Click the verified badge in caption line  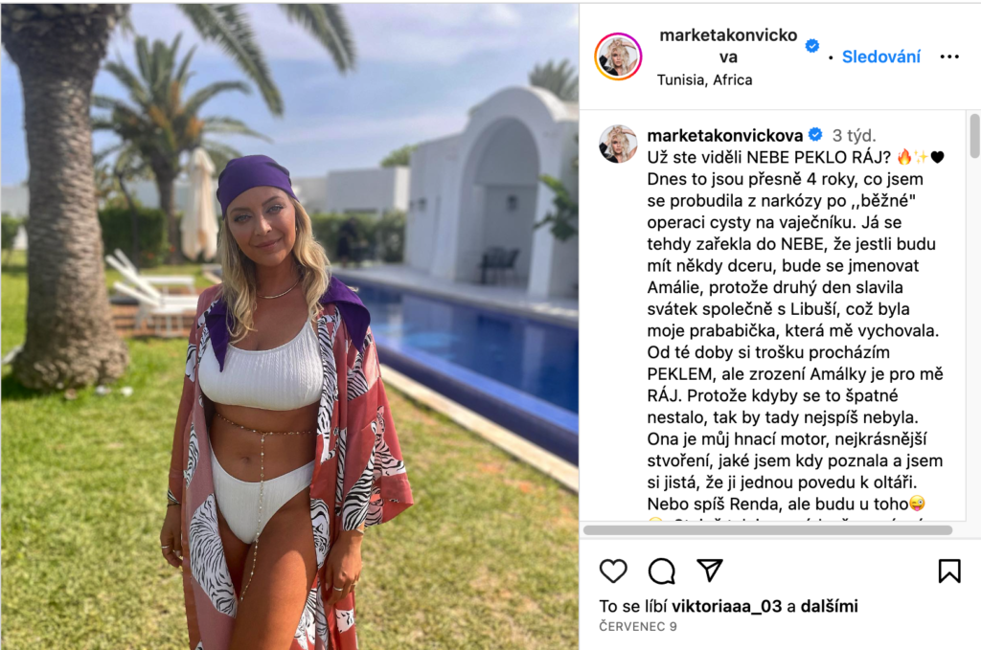tap(815, 134)
